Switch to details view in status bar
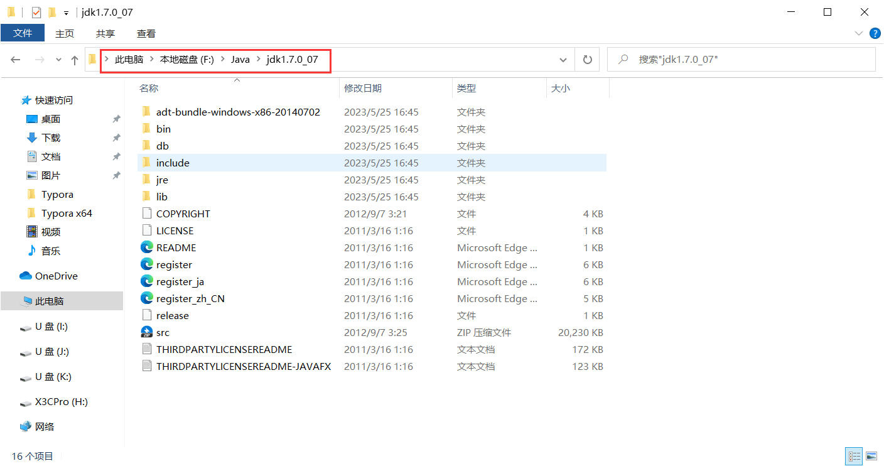This screenshot has height=466, width=884. click(x=854, y=456)
